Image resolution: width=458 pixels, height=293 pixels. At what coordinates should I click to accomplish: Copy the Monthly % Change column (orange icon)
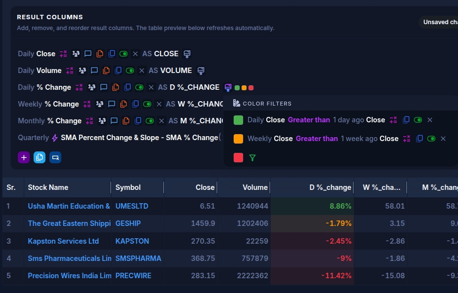point(126,121)
